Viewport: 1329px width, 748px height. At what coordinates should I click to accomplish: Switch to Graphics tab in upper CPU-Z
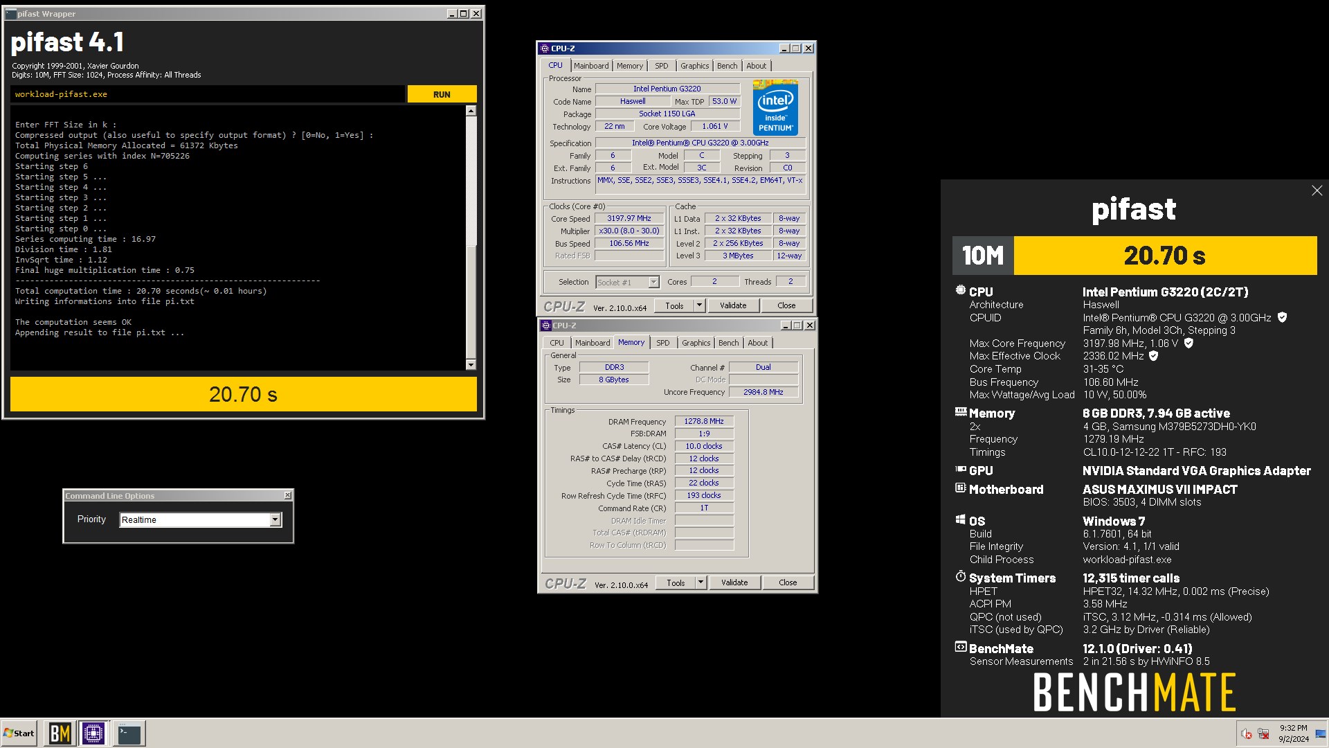click(x=694, y=66)
